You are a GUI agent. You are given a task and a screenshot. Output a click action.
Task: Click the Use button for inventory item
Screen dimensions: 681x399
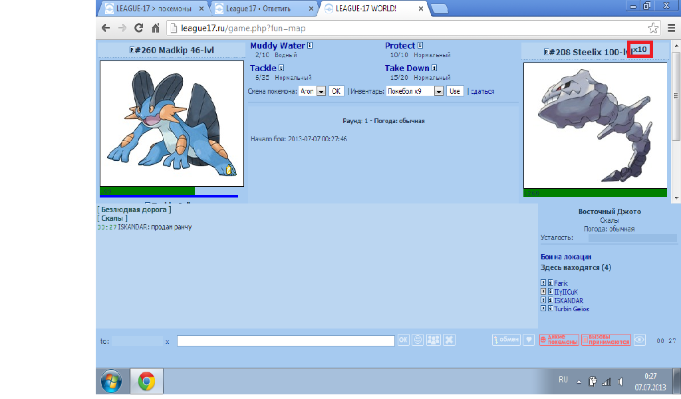[455, 91]
